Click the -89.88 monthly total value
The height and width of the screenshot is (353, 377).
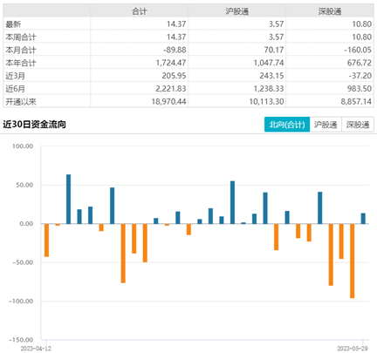(175, 50)
